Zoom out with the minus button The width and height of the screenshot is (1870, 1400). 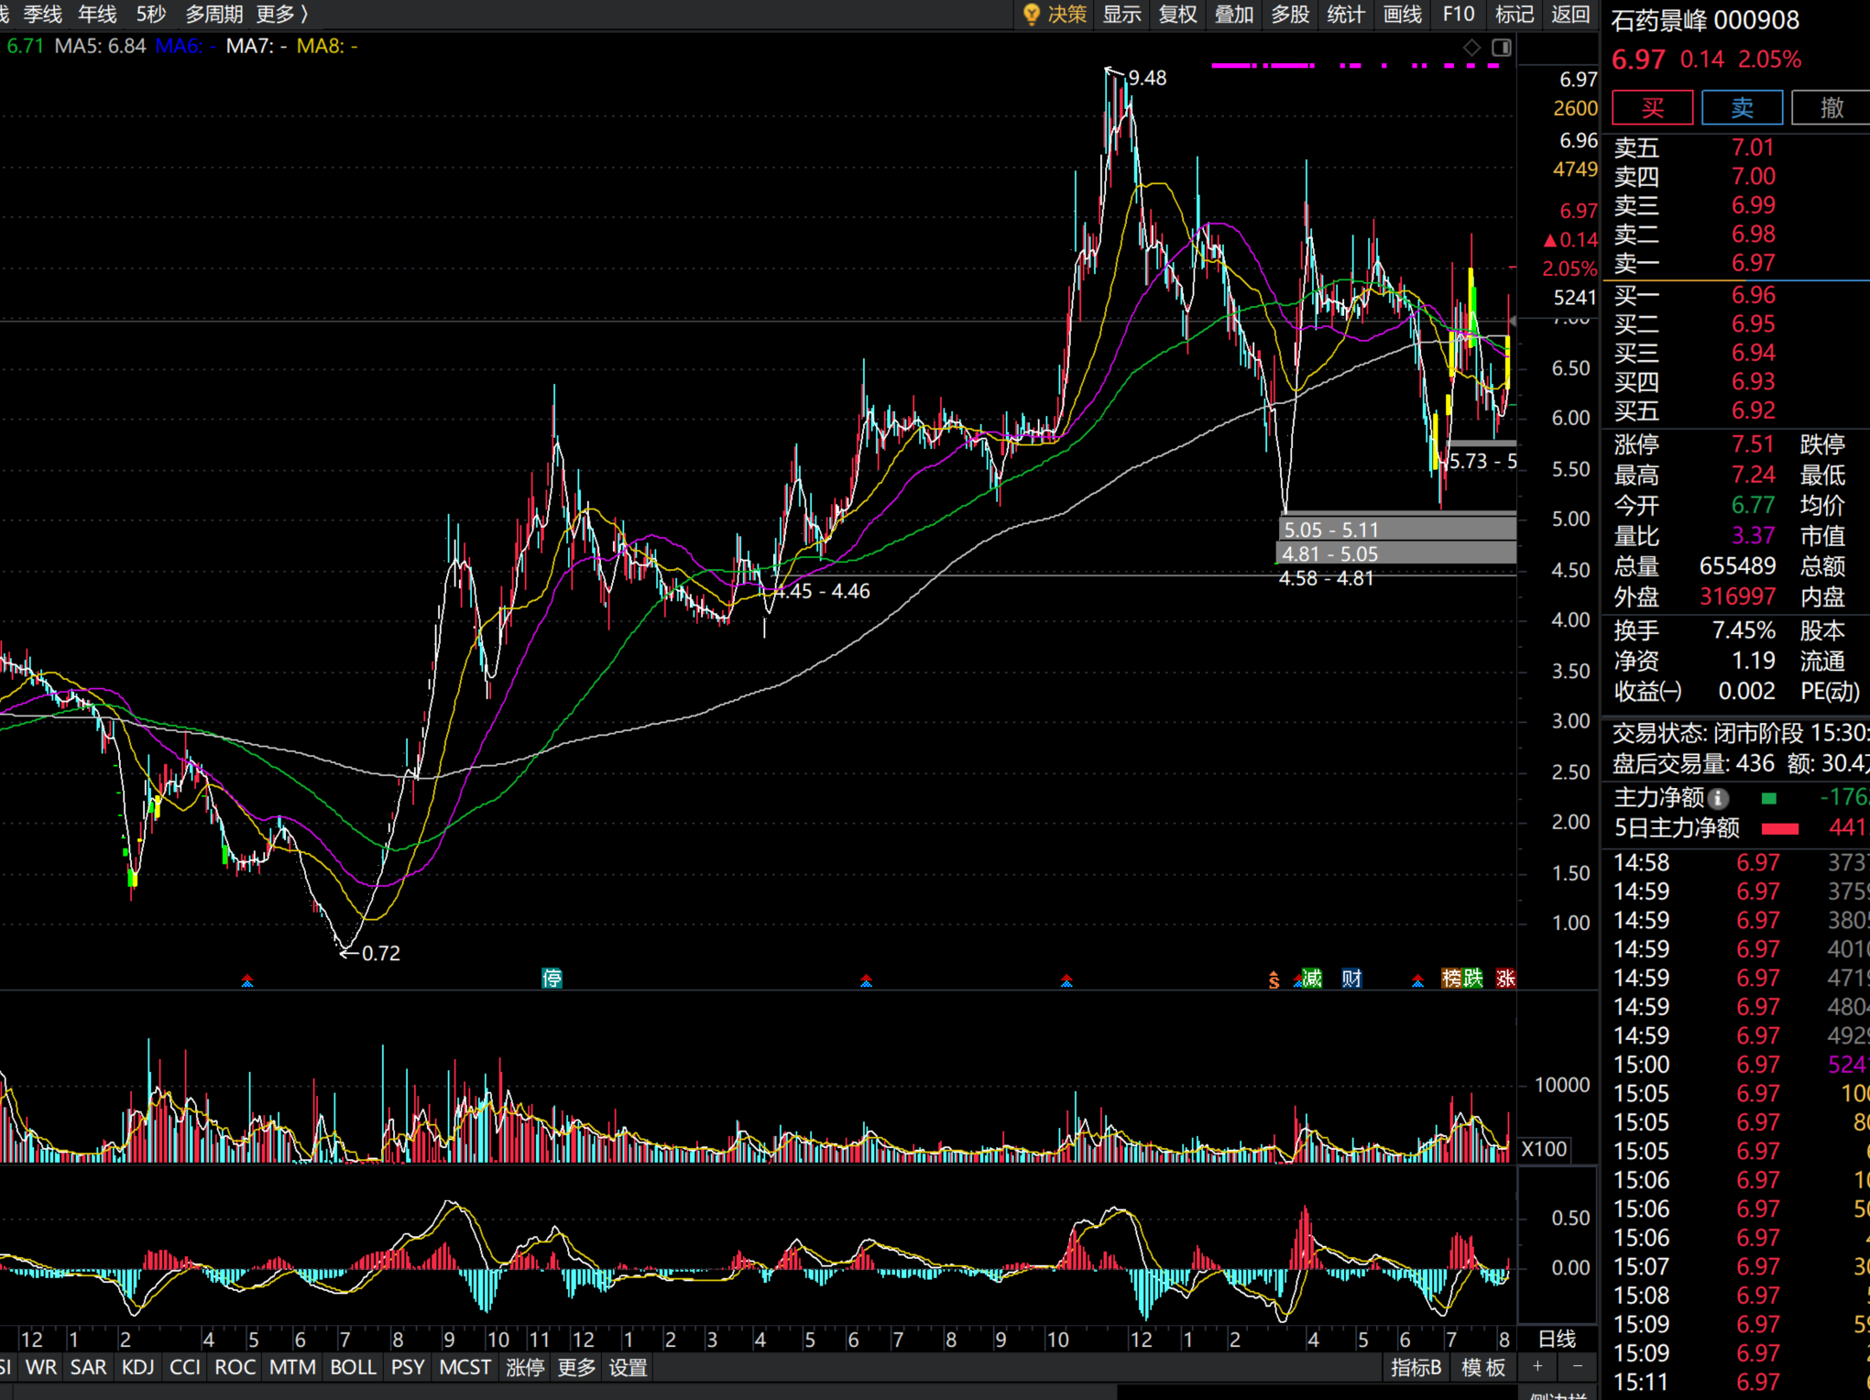1577,1366
